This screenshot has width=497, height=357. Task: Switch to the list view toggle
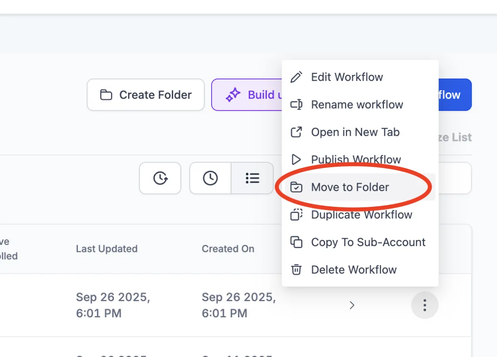pyautogui.click(x=252, y=178)
